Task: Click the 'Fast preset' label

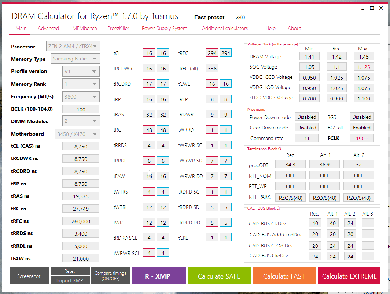Action: point(209,17)
